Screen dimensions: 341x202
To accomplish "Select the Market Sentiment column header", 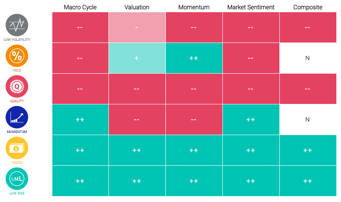I will tap(251, 7).
